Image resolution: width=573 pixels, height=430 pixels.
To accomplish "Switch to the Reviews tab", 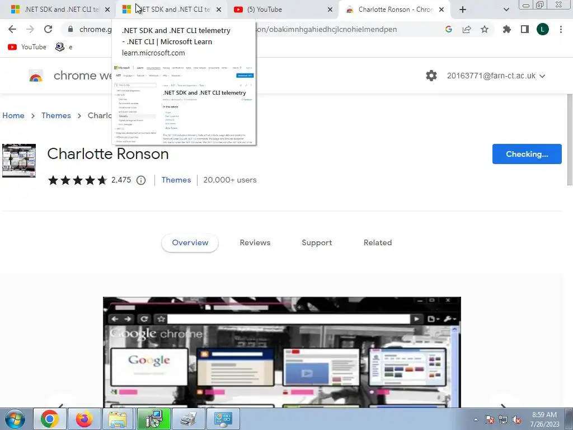I will click(x=255, y=243).
